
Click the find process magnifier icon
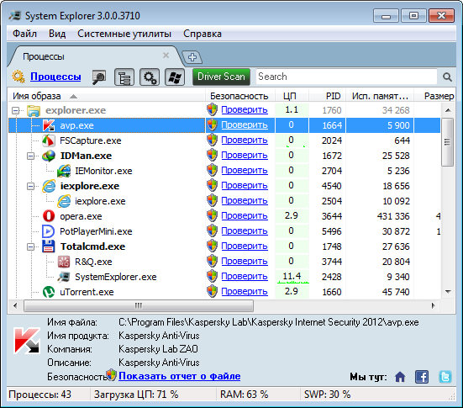(99, 77)
